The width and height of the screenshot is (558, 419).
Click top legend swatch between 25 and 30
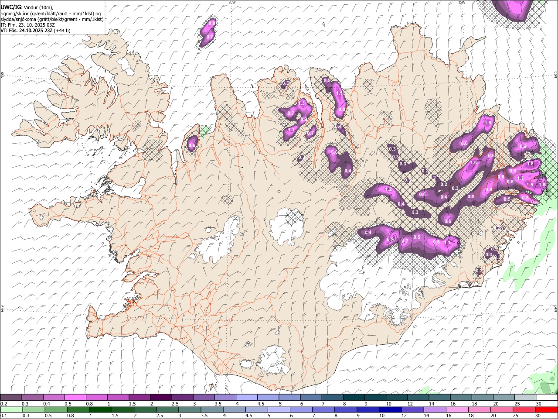[x=524, y=397]
